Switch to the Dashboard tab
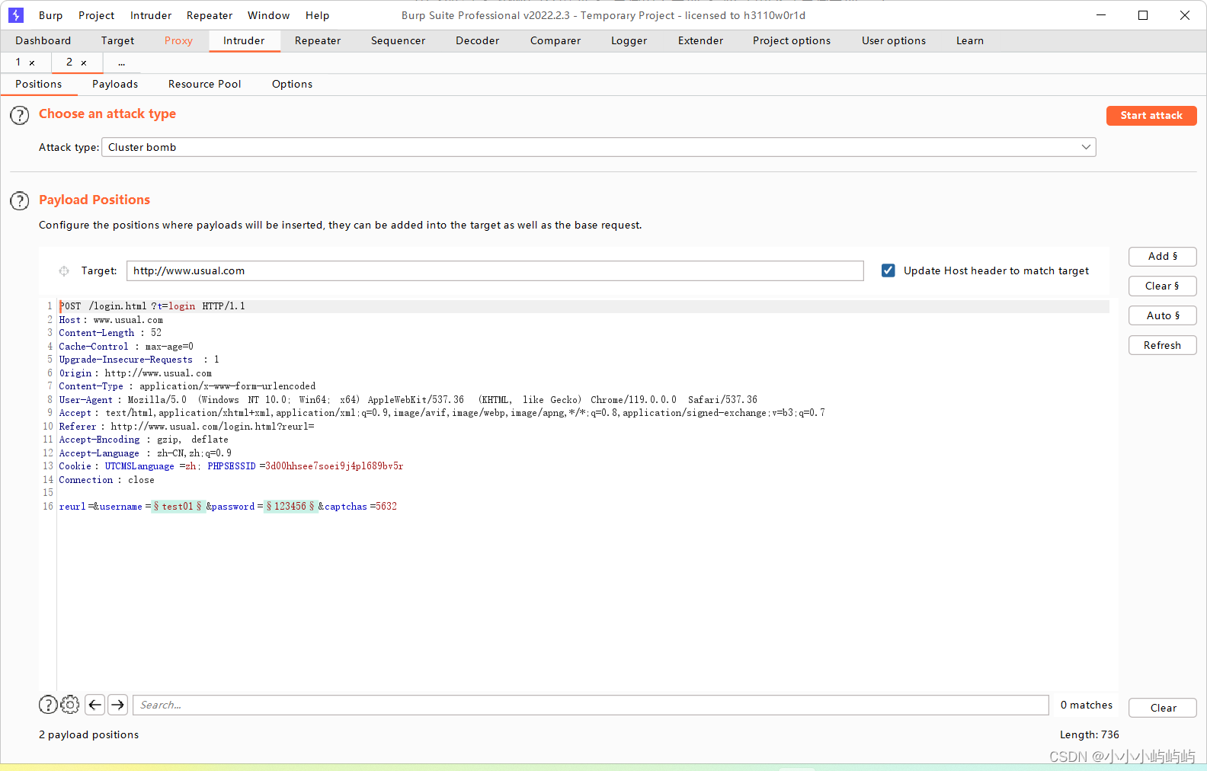The height and width of the screenshot is (771, 1207). tap(43, 40)
